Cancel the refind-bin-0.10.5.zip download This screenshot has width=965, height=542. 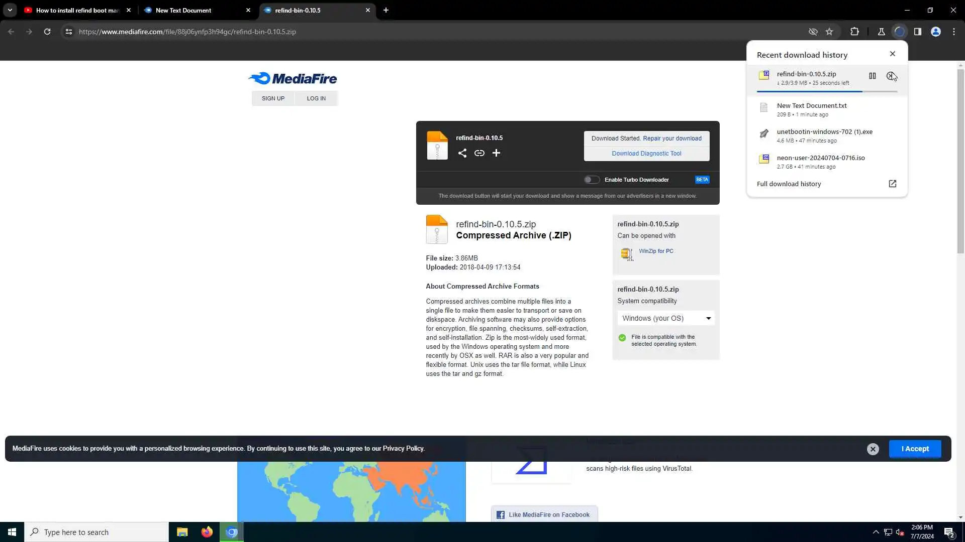[x=890, y=76]
